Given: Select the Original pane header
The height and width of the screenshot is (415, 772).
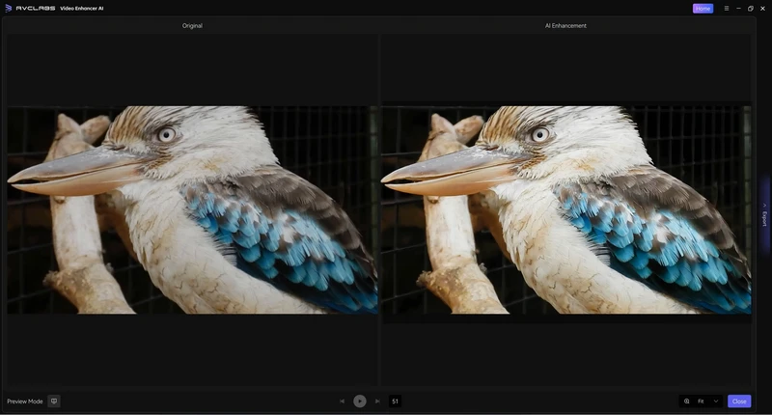Looking at the screenshot, I should pos(192,26).
